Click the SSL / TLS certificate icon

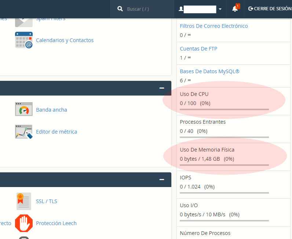pos(24,201)
